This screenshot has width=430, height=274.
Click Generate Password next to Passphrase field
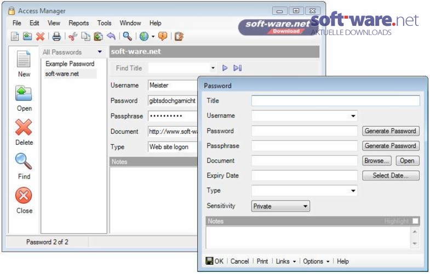click(x=391, y=146)
